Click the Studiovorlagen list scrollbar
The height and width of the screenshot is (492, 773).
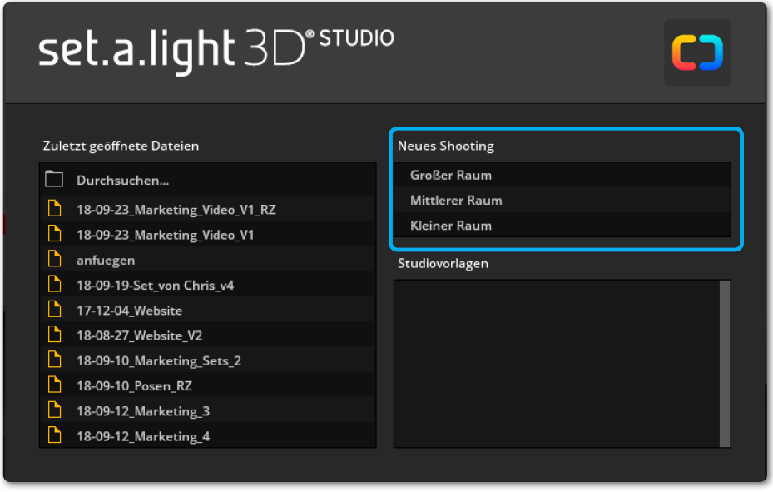tap(724, 364)
